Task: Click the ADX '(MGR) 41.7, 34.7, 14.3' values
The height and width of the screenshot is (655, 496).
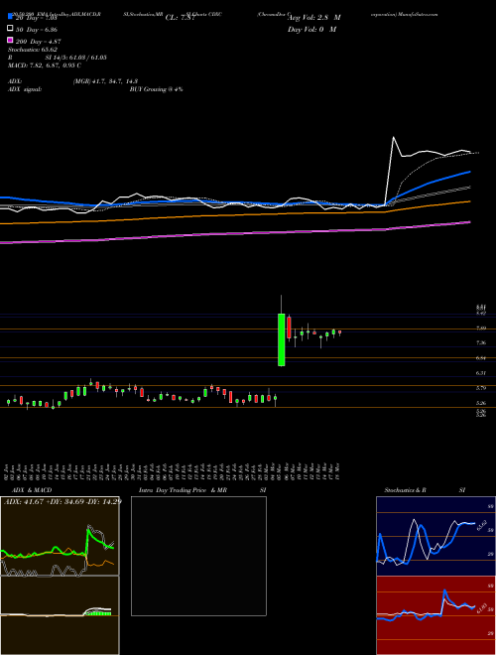Action: point(105,81)
